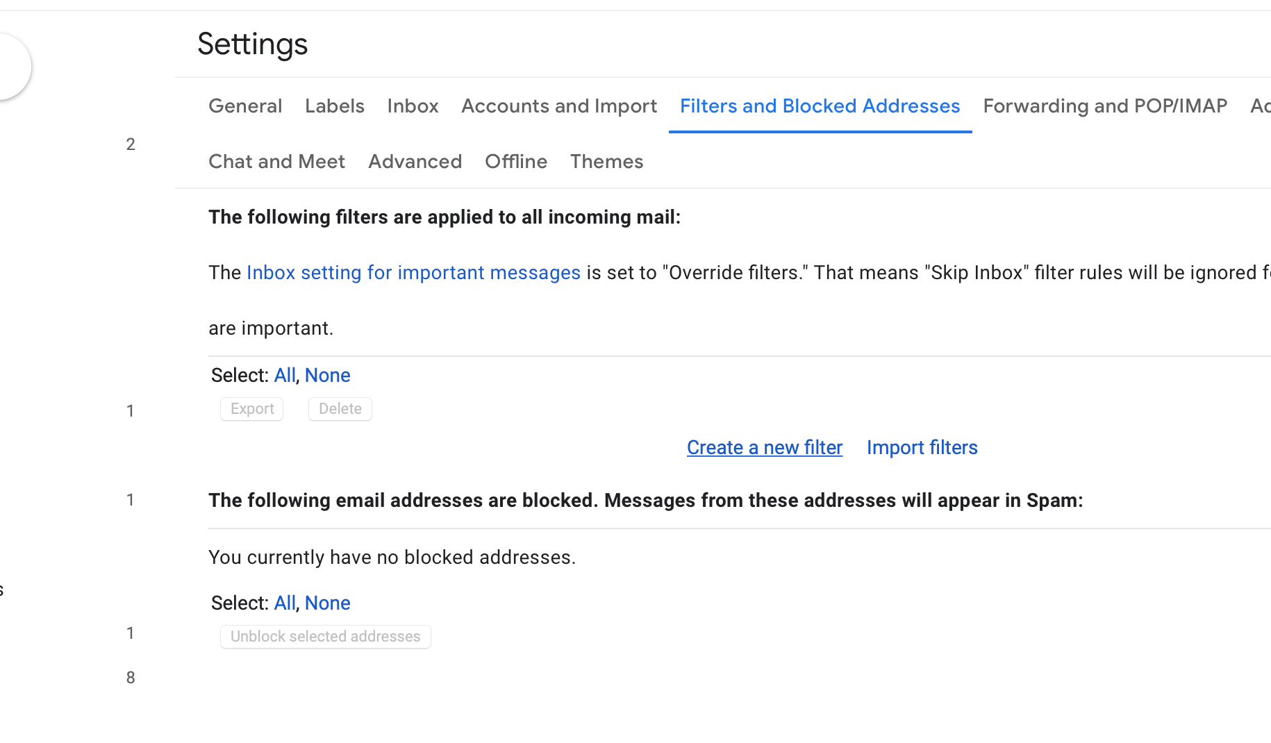1271x743 pixels.
Task: Click Inbox setting for important messages link
Action: tap(413, 273)
